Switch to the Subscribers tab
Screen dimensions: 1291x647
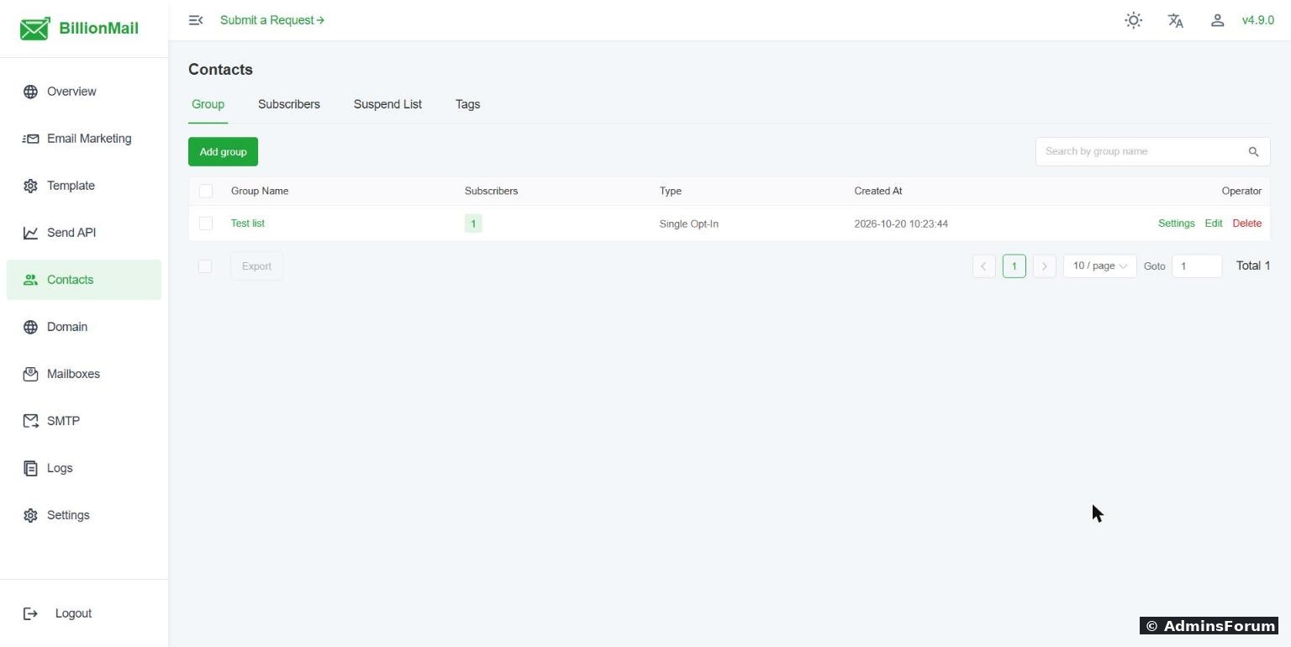289,104
